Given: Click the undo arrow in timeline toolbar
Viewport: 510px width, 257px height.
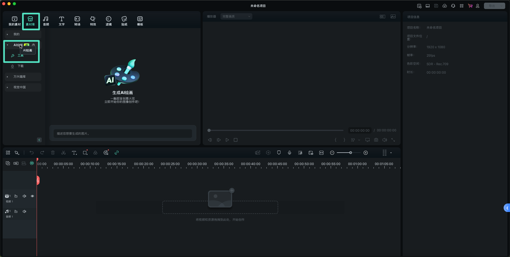Looking at the screenshot, I should pyautogui.click(x=32, y=153).
